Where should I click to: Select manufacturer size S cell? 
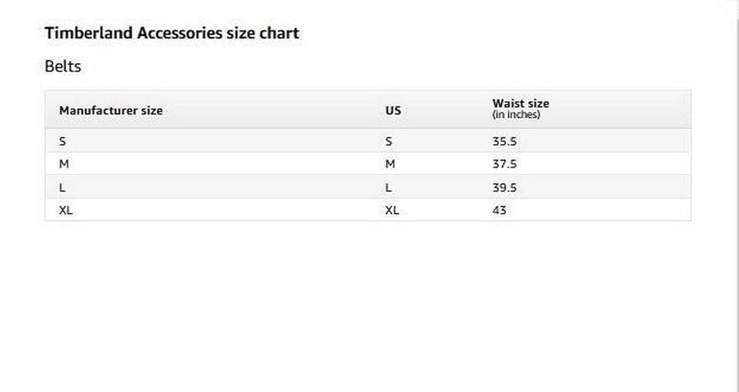(62, 142)
